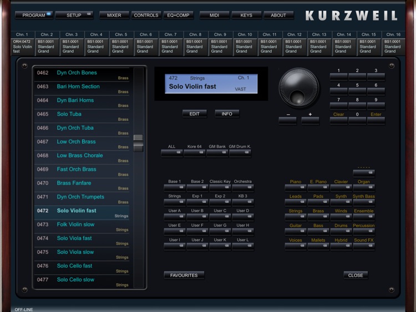Select the User A bank

coord(175,217)
